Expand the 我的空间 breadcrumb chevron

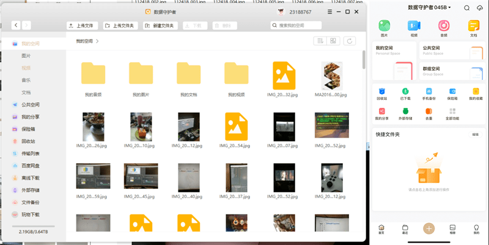pyautogui.click(x=97, y=41)
